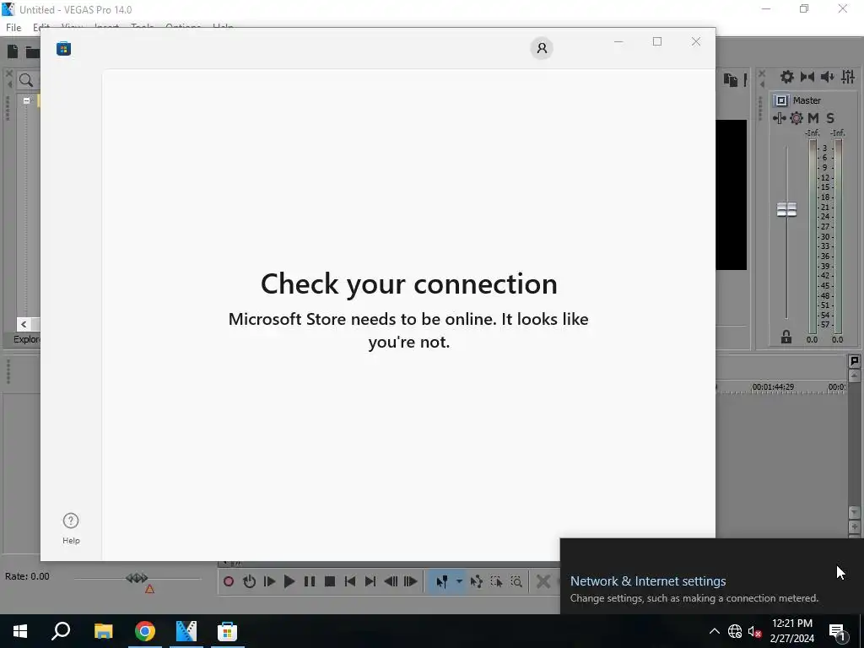Click the Master volume fader handle
864x648 pixels.
coord(787,209)
